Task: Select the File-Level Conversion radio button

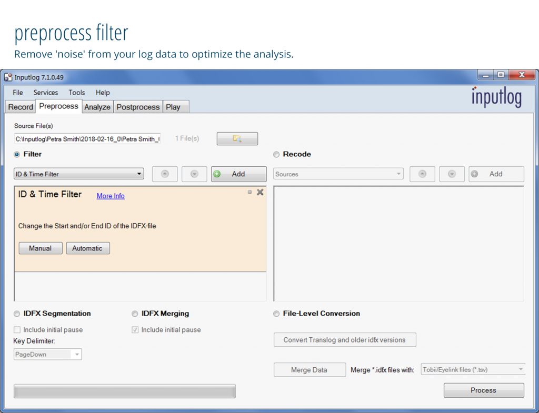Action: (277, 314)
